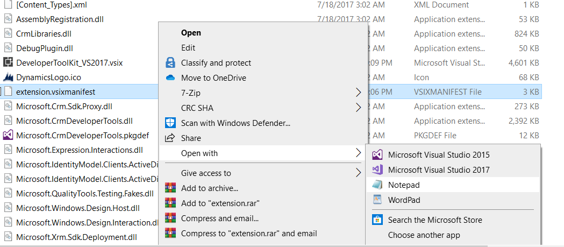The width and height of the screenshot is (564, 247).
Task: Expand the CRC SHA submenu arrow
Action: click(x=359, y=108)
